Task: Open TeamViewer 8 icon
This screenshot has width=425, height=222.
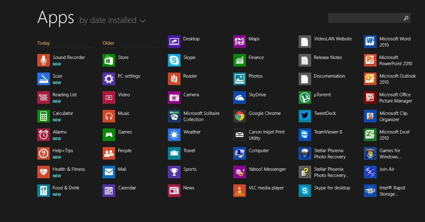Action: [x=305, y=135]
